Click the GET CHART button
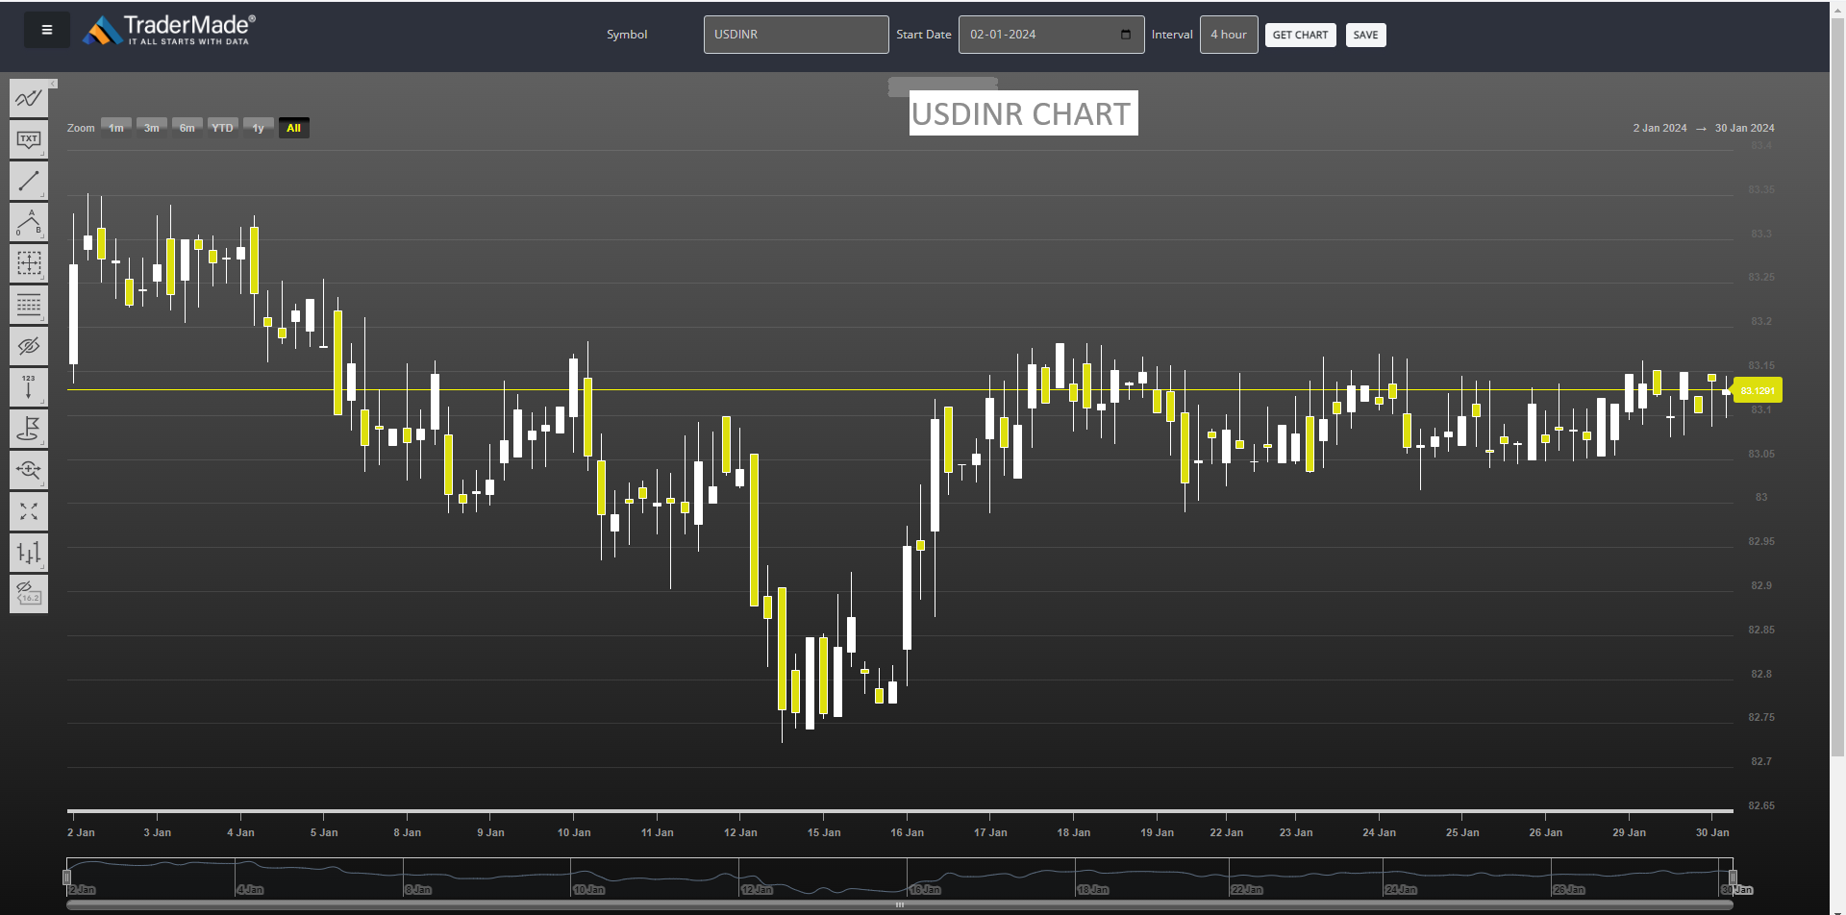Viewport: 1846px width, 915px height. click(x=1300, y=36)
